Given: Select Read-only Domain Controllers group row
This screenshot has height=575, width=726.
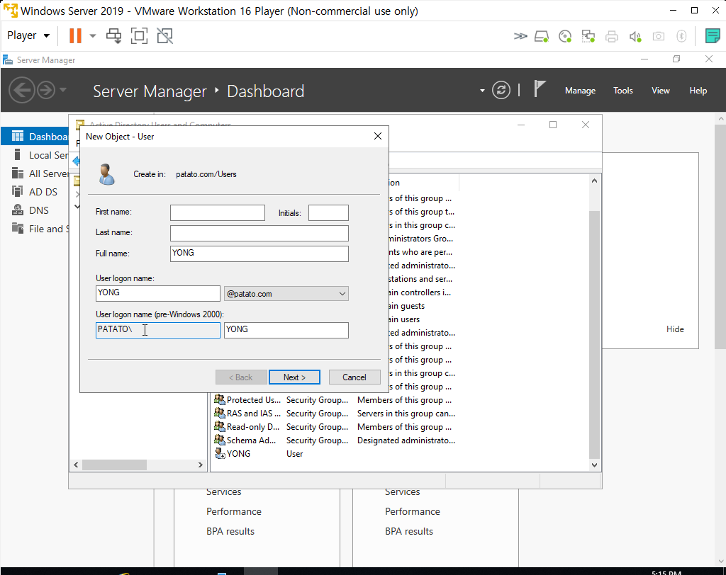Looking at the screenshot, I should click(335, 426).
